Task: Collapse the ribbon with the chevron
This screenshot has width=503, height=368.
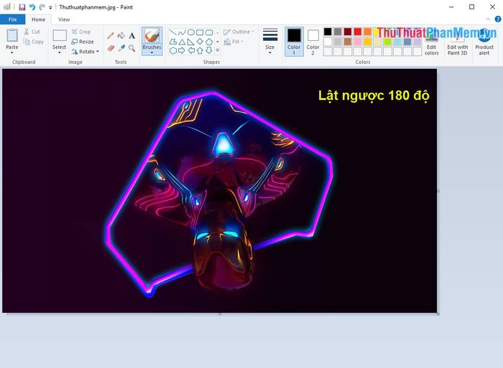Action: [489, 19]
